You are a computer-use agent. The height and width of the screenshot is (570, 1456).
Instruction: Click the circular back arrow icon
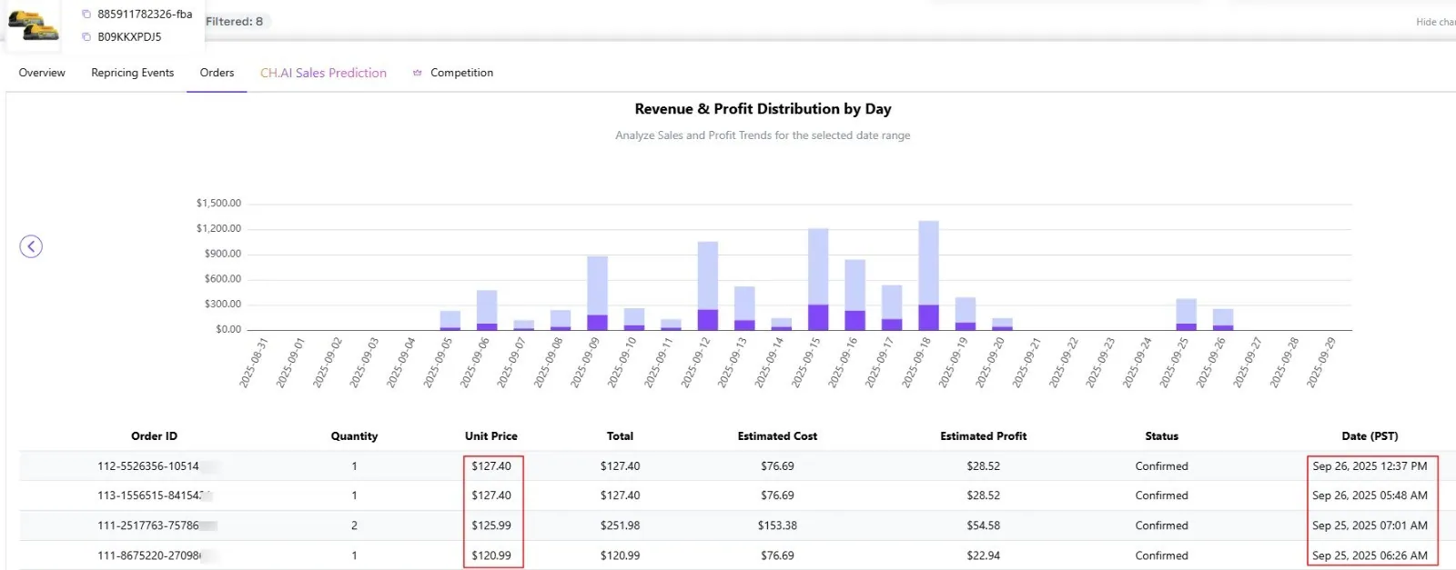point(31,246)
